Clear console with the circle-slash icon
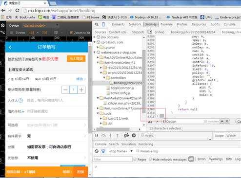The width and height of the screenshot is (241, 178). click(97, 151)
